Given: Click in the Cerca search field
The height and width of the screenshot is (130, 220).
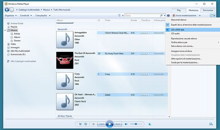Looking at the screenshot, I should [x=142, y=15].
